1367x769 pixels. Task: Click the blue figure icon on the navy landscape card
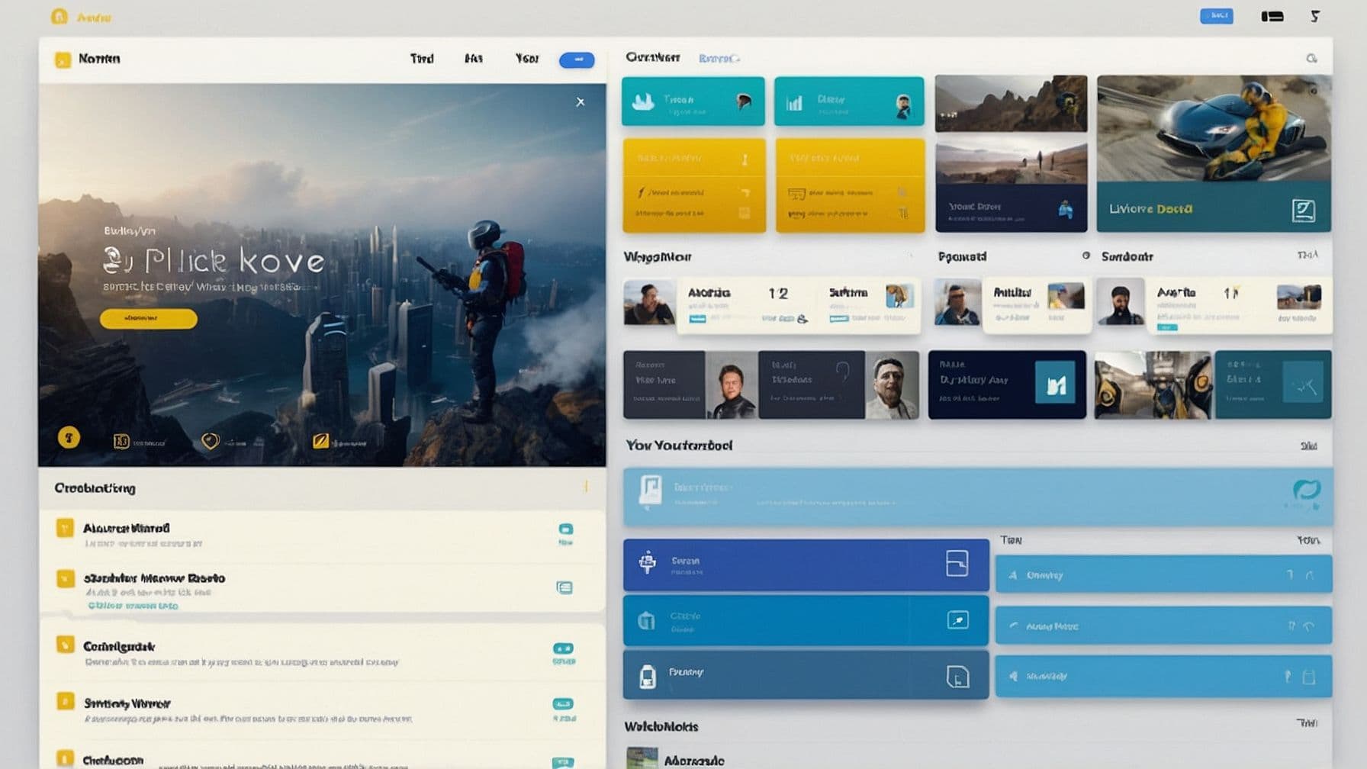pos(1066,208)
